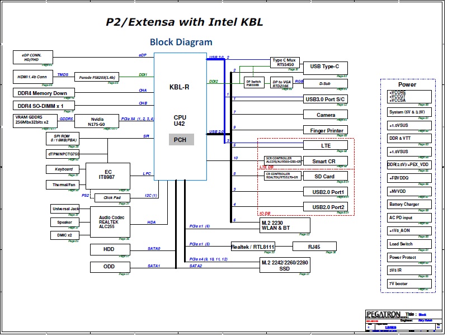The width and height of the screenshot is (476, 336).
Task: Click the "Click Pad" block
Action: coord(112,197)
